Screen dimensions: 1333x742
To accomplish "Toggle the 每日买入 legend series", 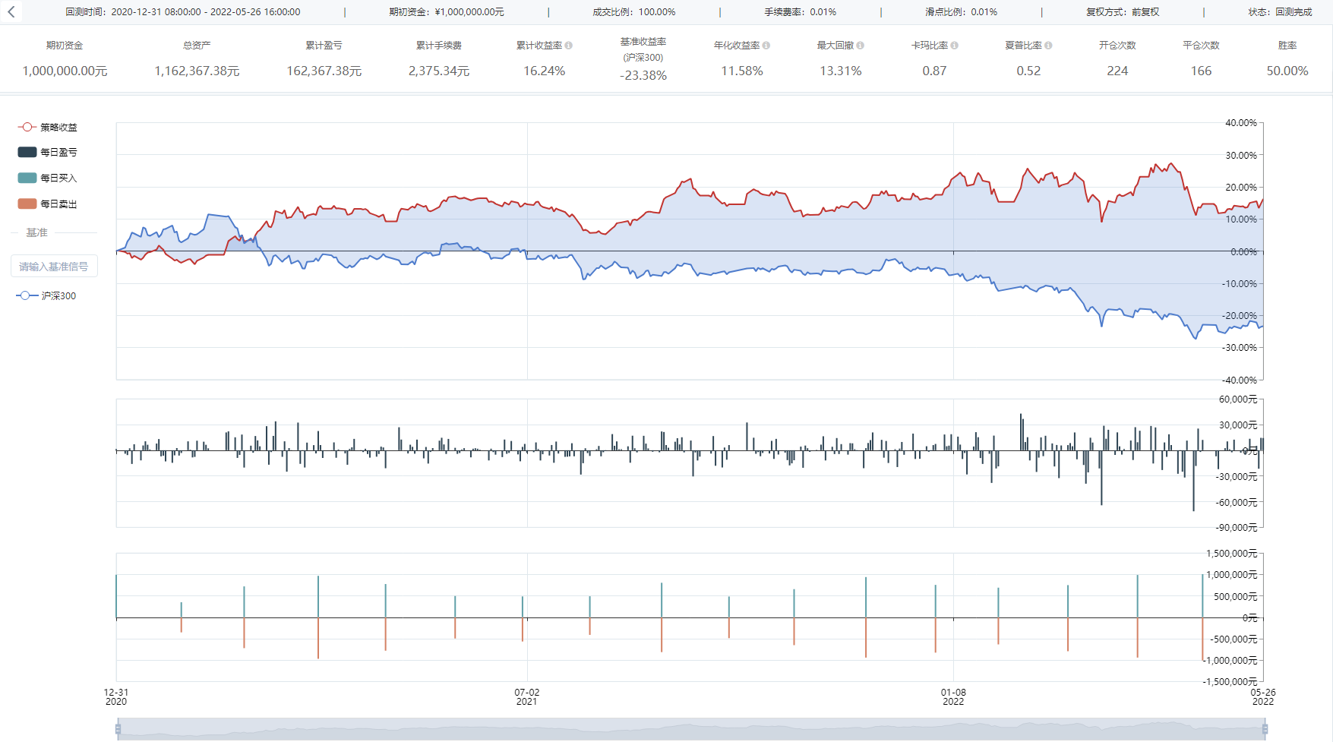I will point(48,178).
